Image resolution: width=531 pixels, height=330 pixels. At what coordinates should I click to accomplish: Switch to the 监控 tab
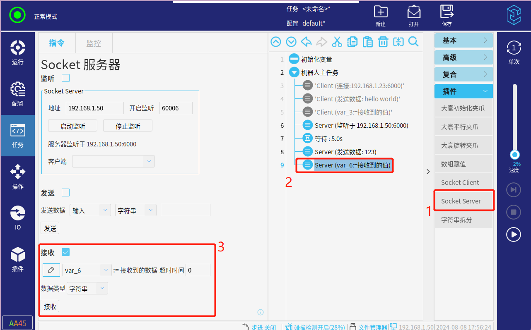click(x=94, y=43)
